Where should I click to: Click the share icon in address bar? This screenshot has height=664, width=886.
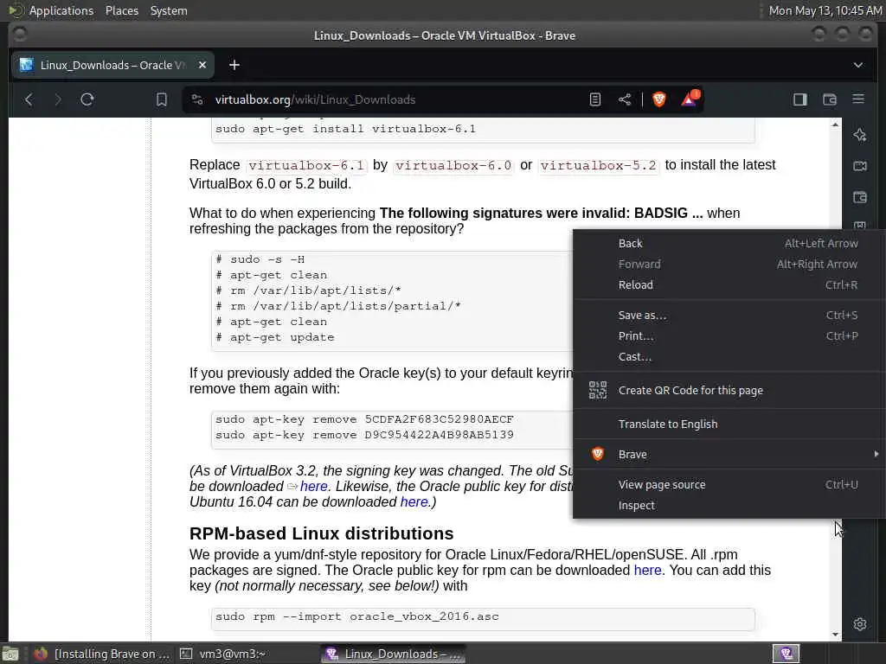click(625, 100)
